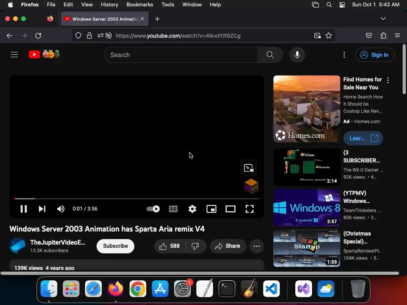407x305 pixels.
Task: Mute the video volume speaker icon
Action: [61, 209]
